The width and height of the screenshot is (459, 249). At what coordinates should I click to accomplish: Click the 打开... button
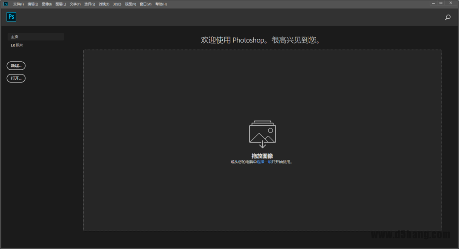point(16,78)
